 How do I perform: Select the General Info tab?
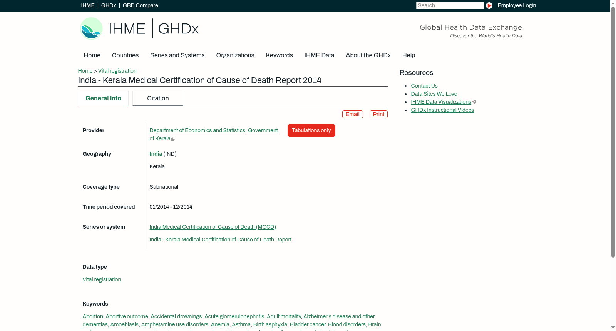tap(103, 98)
